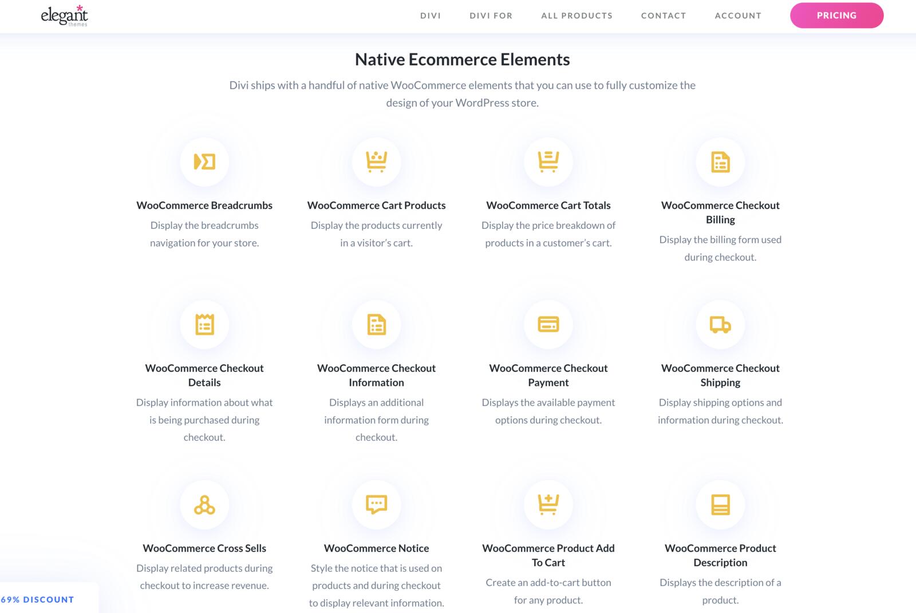Viewport: 916px width, 613px height.
Task: Open the DIVI FOR menu
Action: pos(491,15)
